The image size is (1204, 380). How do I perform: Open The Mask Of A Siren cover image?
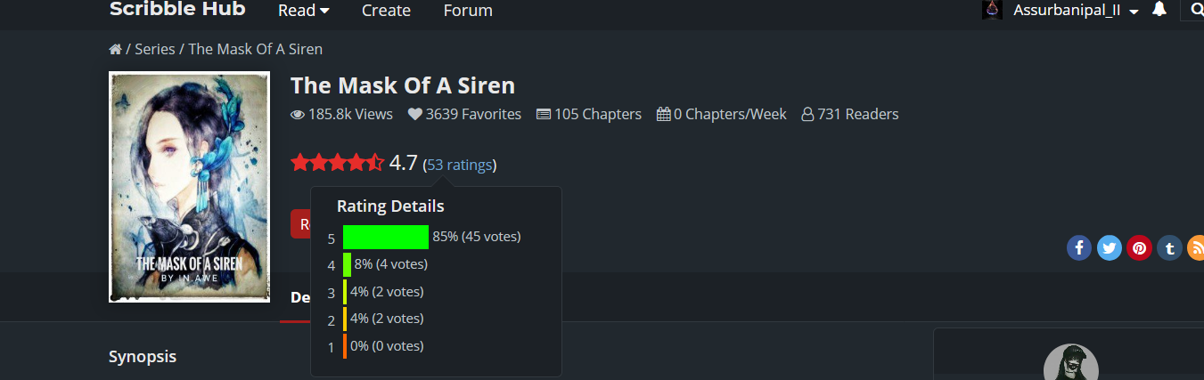tap(189, 187)
